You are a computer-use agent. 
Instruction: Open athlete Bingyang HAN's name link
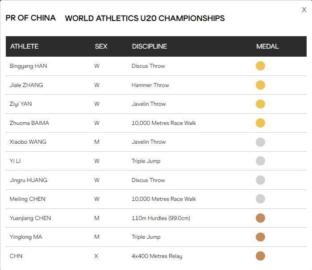(x=28, y=66)
